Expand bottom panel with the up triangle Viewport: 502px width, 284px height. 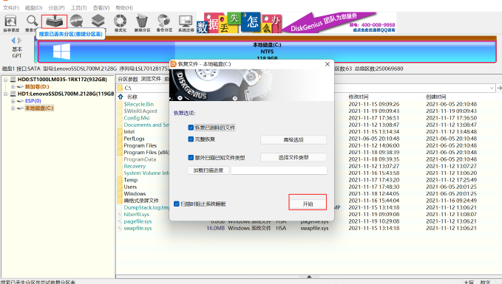(309, 277)
